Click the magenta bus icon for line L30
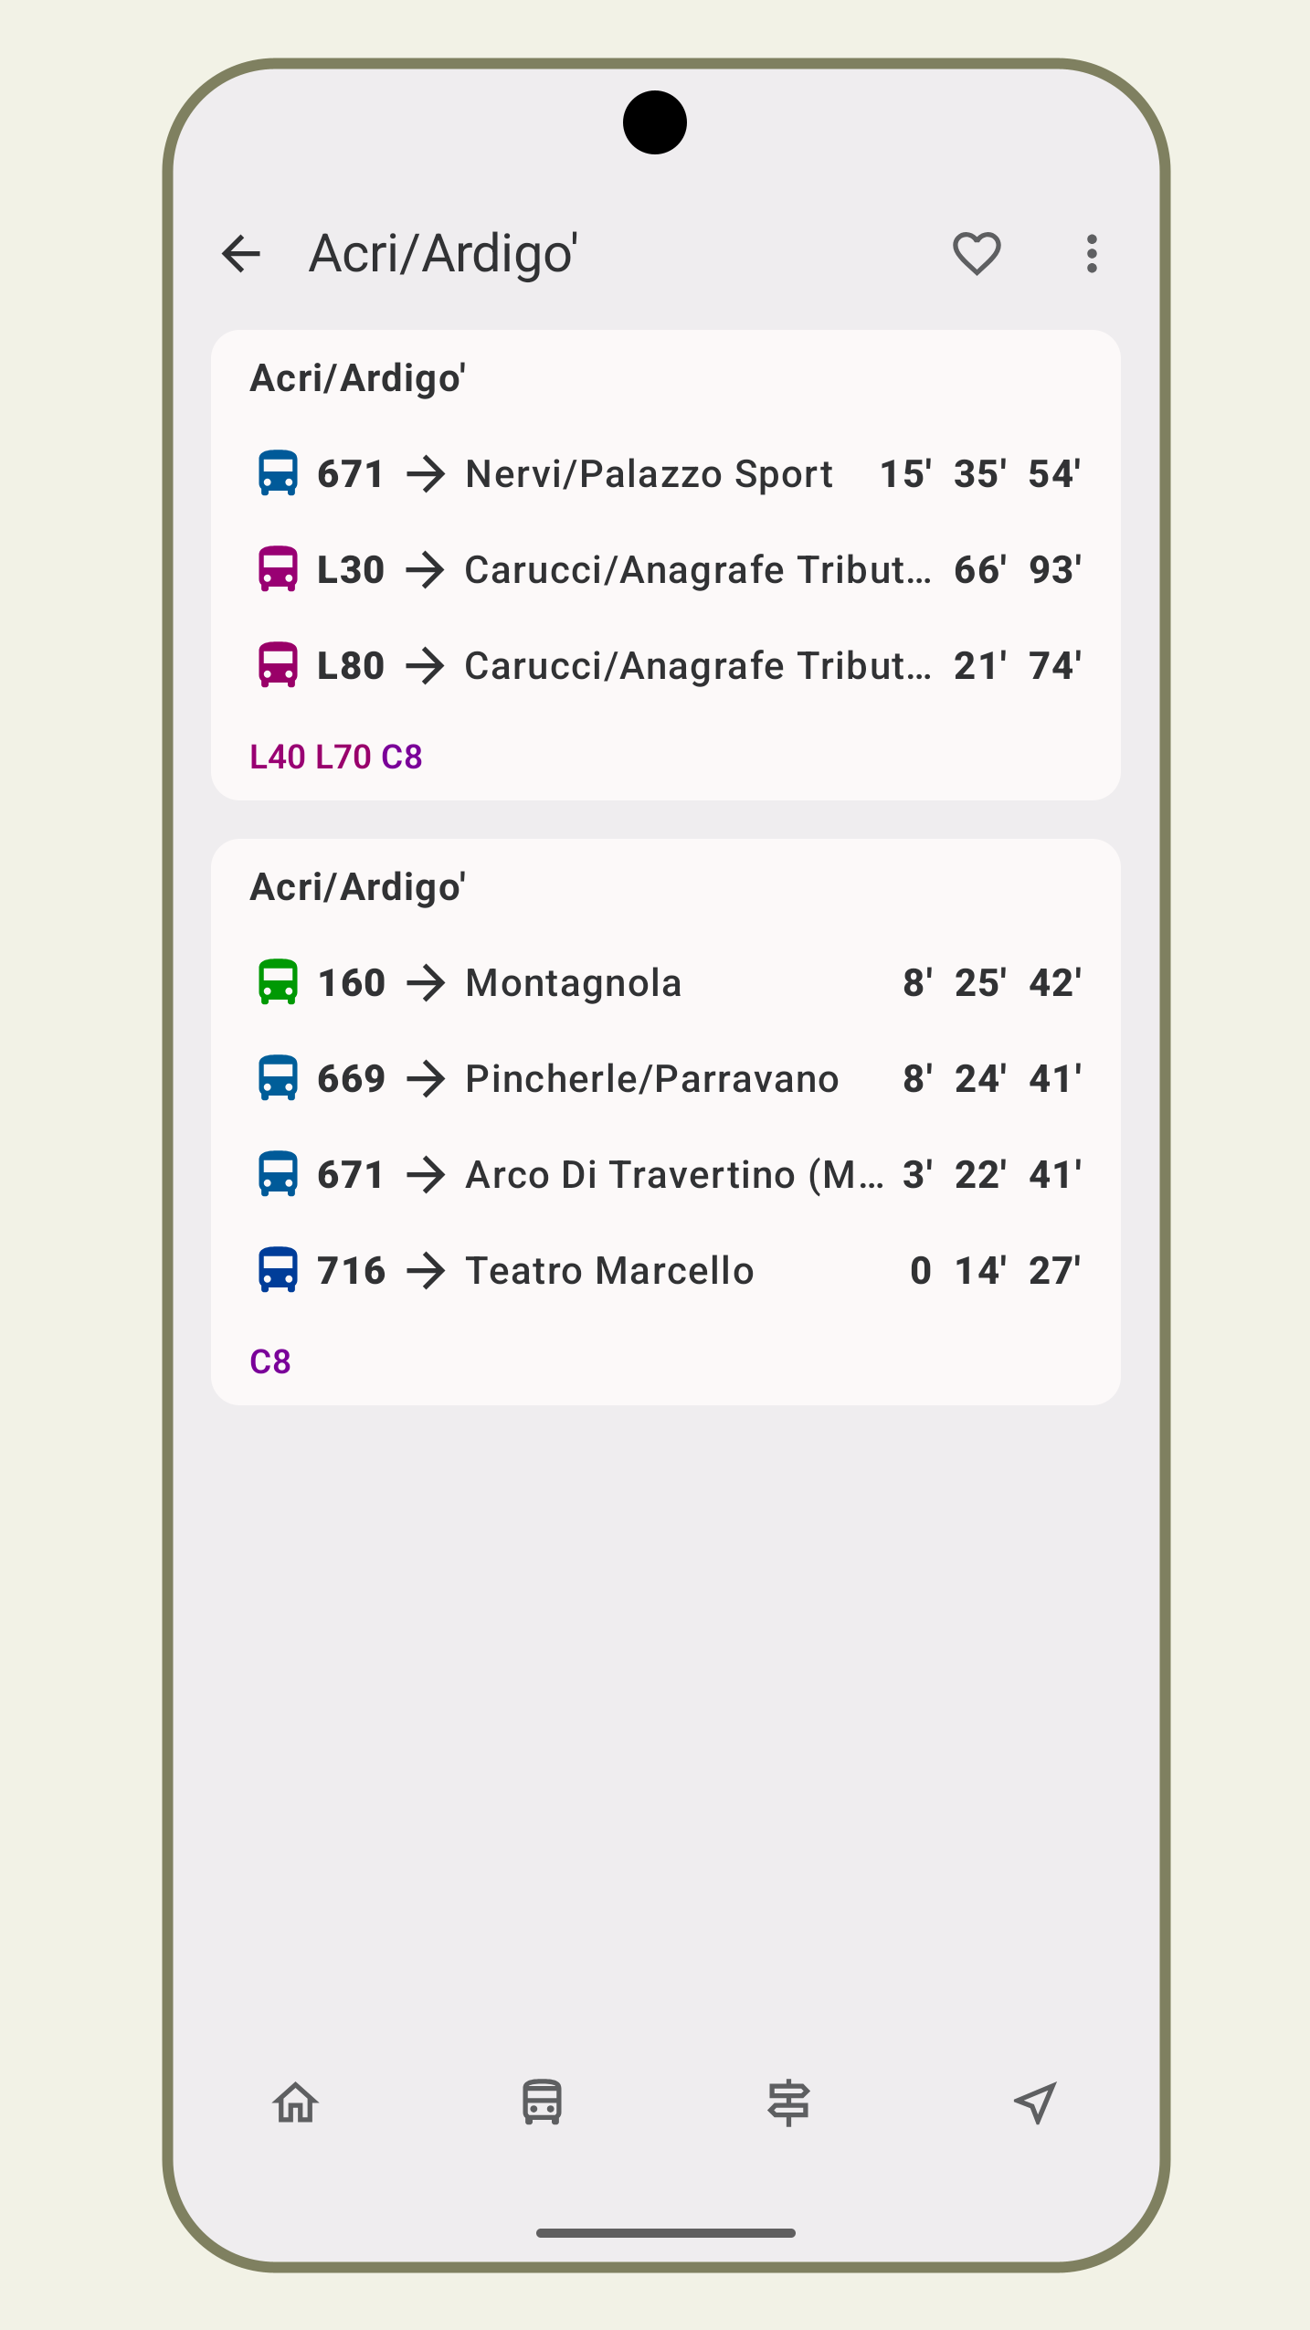The height and width of the screenshot is (2330, 1310). (x=278, y=569)
